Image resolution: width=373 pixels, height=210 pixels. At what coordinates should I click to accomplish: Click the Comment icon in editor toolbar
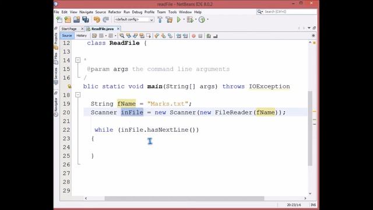(x=209, y=36)
